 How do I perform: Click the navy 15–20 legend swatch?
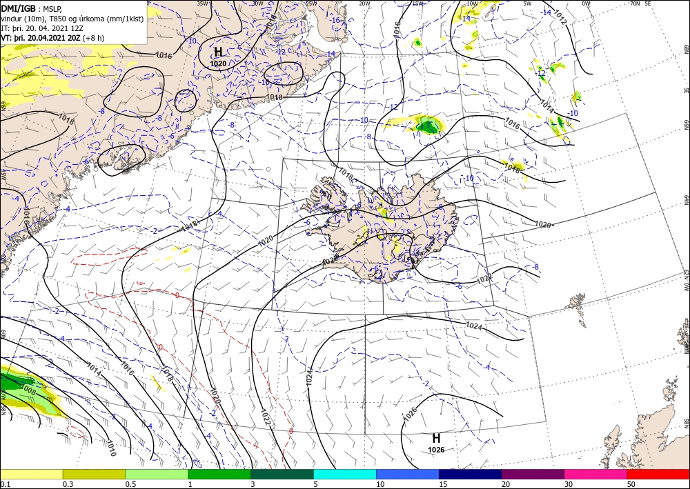pyautogui.click(x=471, y=474)
